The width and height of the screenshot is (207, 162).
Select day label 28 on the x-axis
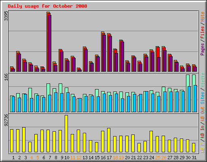pyautogui.click(x=176, y=158)
